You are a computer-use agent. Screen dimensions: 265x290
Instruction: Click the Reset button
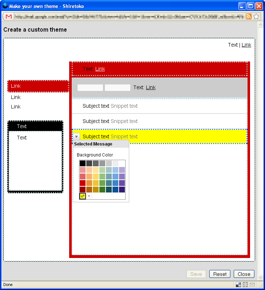[x=220, y=274]
